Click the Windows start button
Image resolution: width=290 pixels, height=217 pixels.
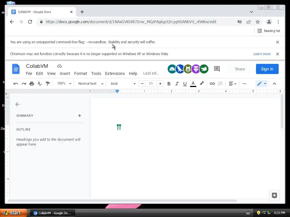(13, 213)
